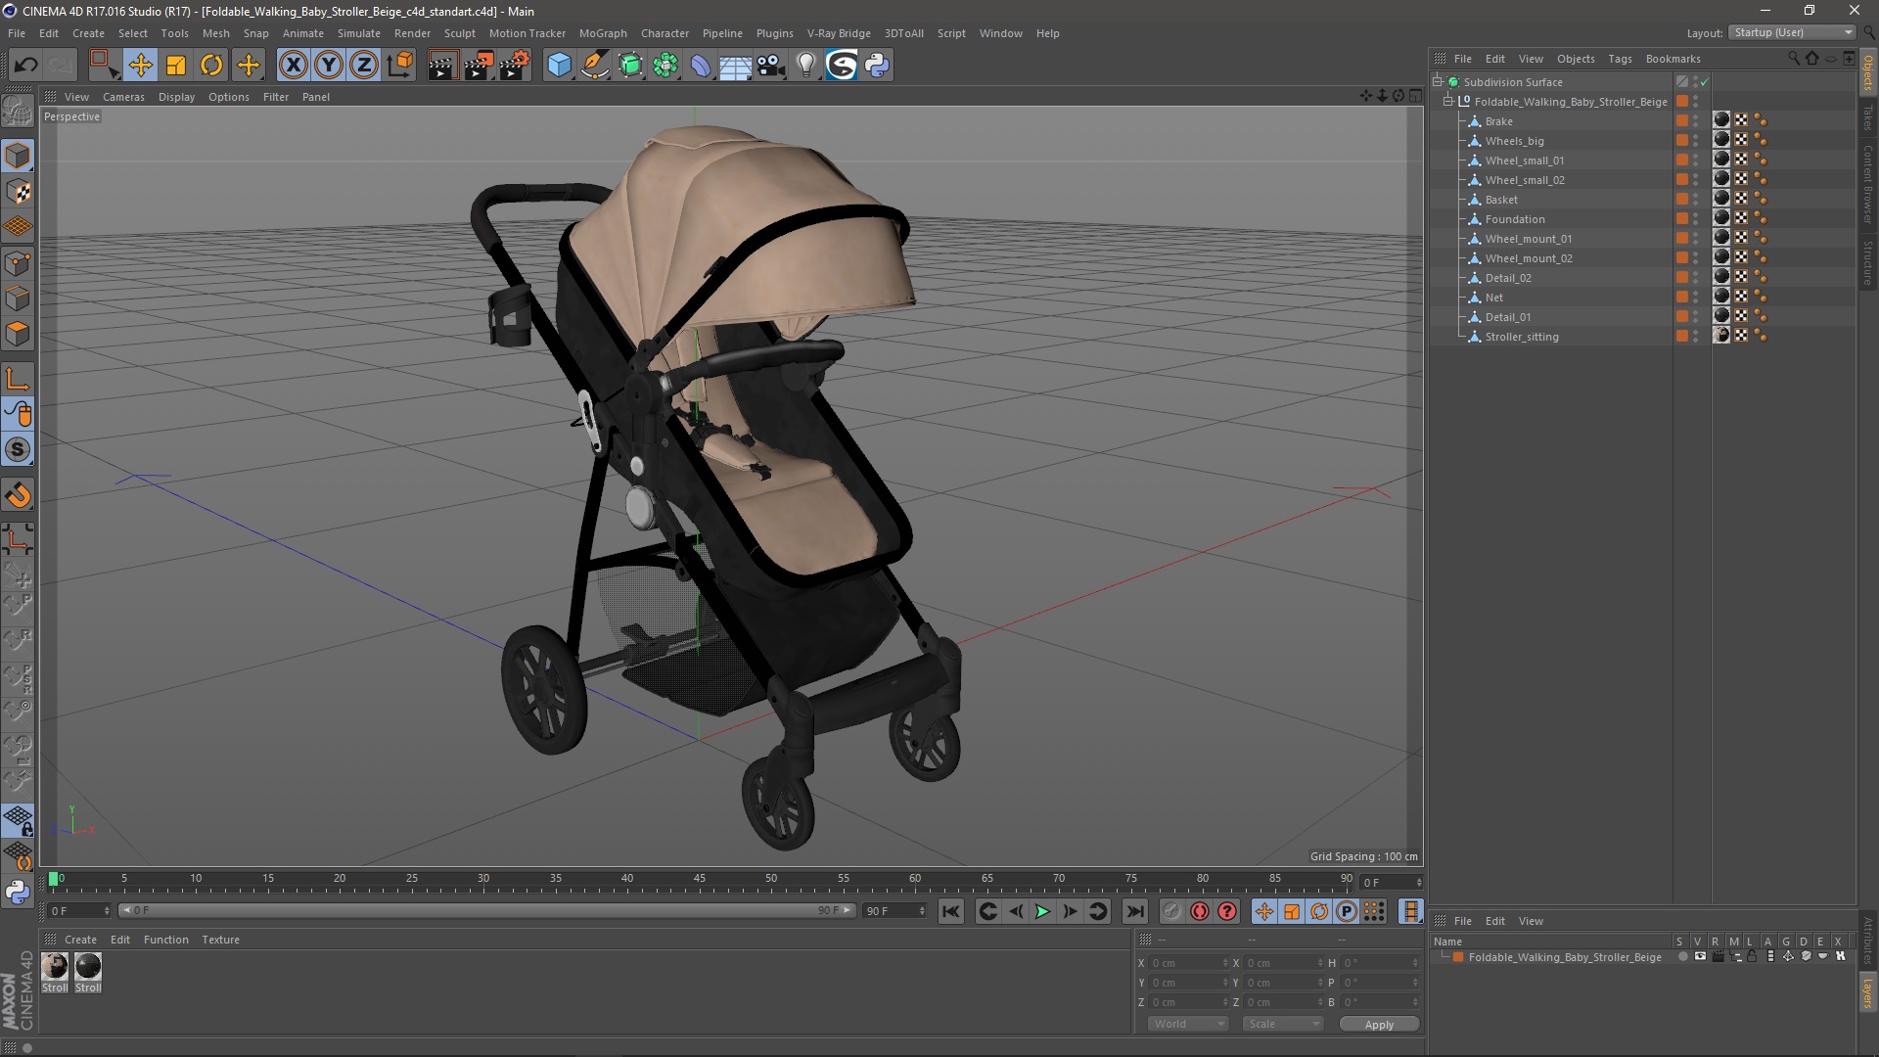The image size is (1879, 1057).
Task: Toggle Enable Snap magnet icon
Action: point(18,495)
